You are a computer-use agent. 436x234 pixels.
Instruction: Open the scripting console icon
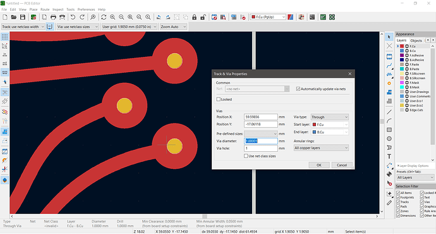point(312,17)
